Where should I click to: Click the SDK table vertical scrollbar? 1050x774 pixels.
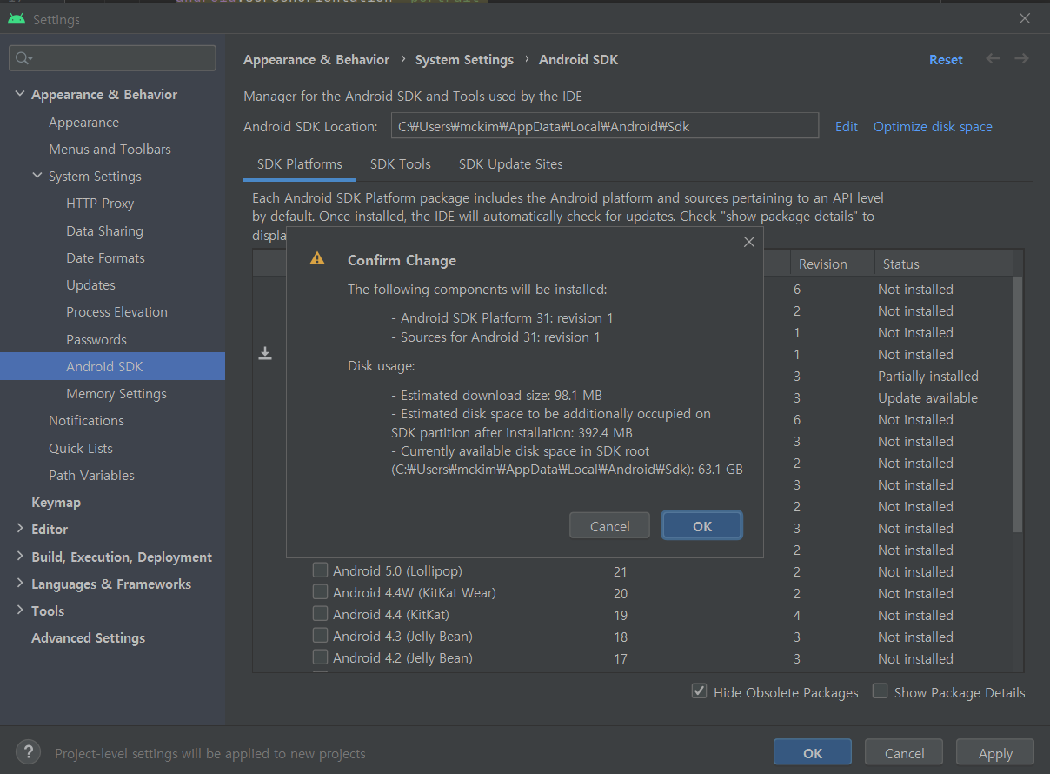[x=1018, y=404]
